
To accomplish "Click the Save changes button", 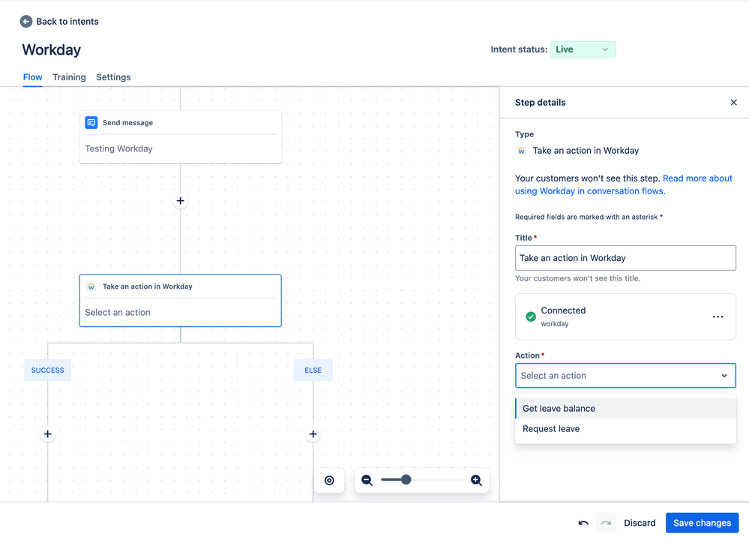I will tap(703, 523).
